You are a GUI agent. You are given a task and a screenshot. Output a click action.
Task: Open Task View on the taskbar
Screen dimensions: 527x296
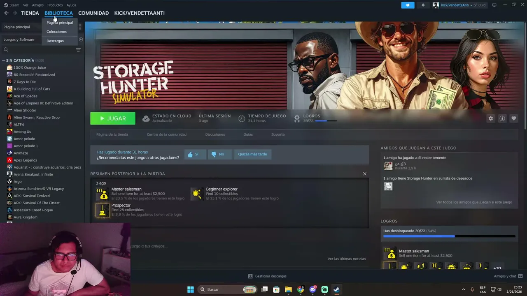click(265, 289)
